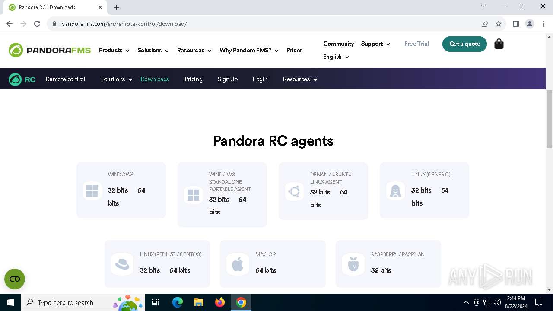Share this page from the address bar
This screenshot has width=553, height=311.
click(485, 24)
